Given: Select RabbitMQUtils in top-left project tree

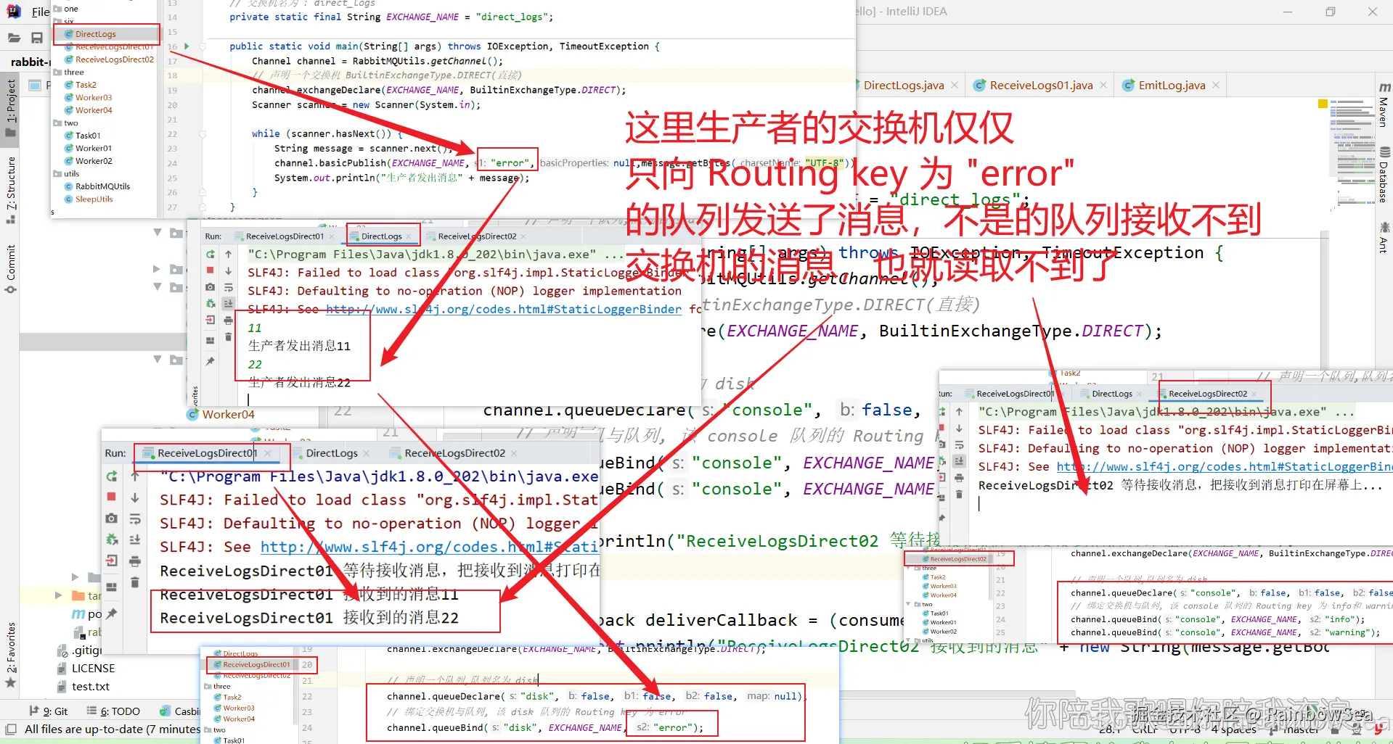Looking at the screenshot, I should [x=102, y=186].
